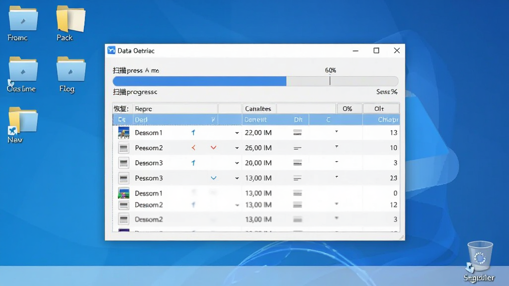The height and width of the screenshot is (286, 509).
Task: Click the Olt header button
Action: coord(381,109)
